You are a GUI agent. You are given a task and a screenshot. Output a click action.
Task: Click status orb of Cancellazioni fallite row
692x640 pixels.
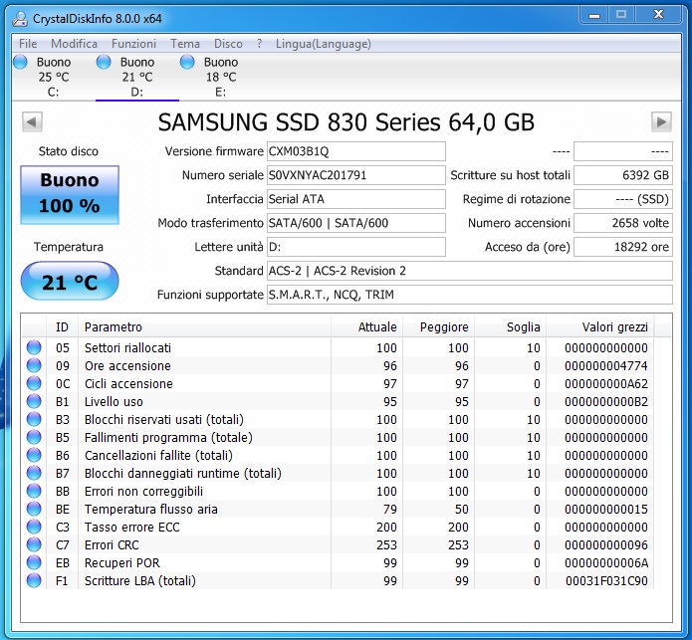[x=34, y=455]
